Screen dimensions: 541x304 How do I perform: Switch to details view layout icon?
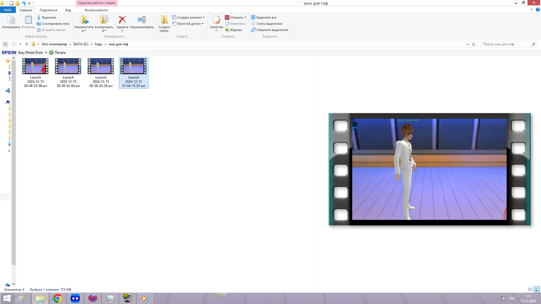(x=530, y=290)
